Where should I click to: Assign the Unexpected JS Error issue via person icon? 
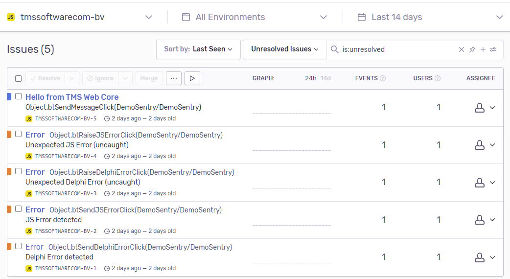click(x=480, y=145)
